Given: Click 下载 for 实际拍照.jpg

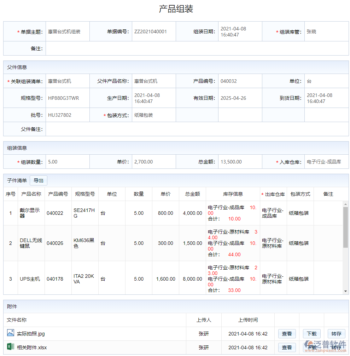Looking at the screenshot, I should pyautogui.click(x=311, y=333).
